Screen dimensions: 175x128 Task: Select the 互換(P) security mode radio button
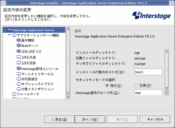click(x=136, y=85)
